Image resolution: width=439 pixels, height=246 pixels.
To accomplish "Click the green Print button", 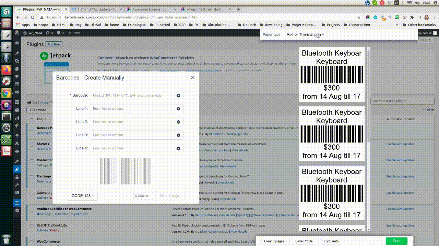I will click(396, 241).
